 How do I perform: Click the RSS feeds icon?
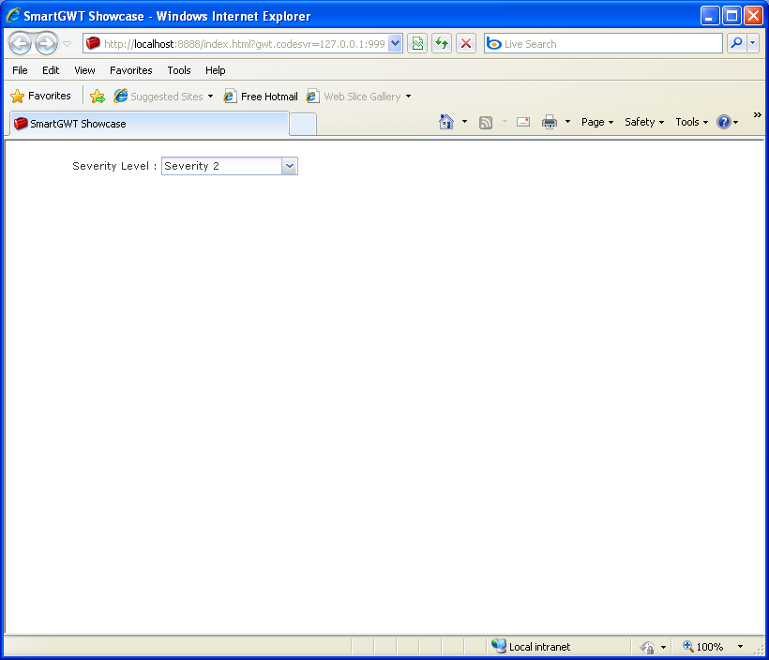[486, 123]
